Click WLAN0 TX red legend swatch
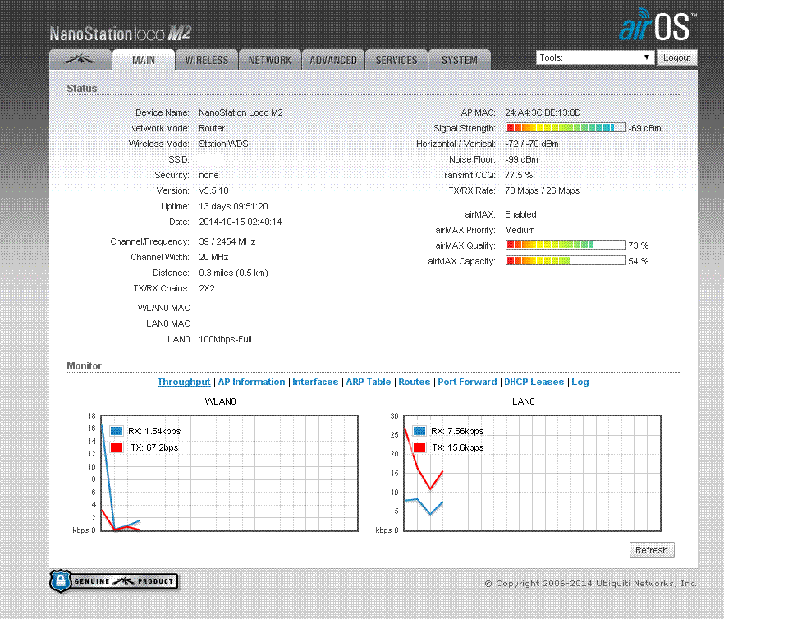Image resolution: width=788 pixels, height=619 pixels. 117,447
